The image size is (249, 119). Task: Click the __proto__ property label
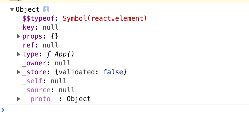coord(40,99)
